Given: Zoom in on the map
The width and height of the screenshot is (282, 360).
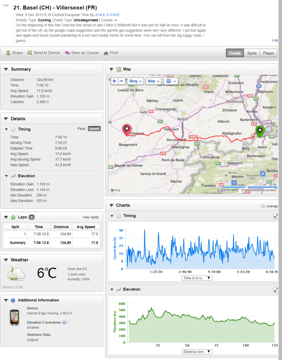Looking at the screenshot, I should 114,81.
